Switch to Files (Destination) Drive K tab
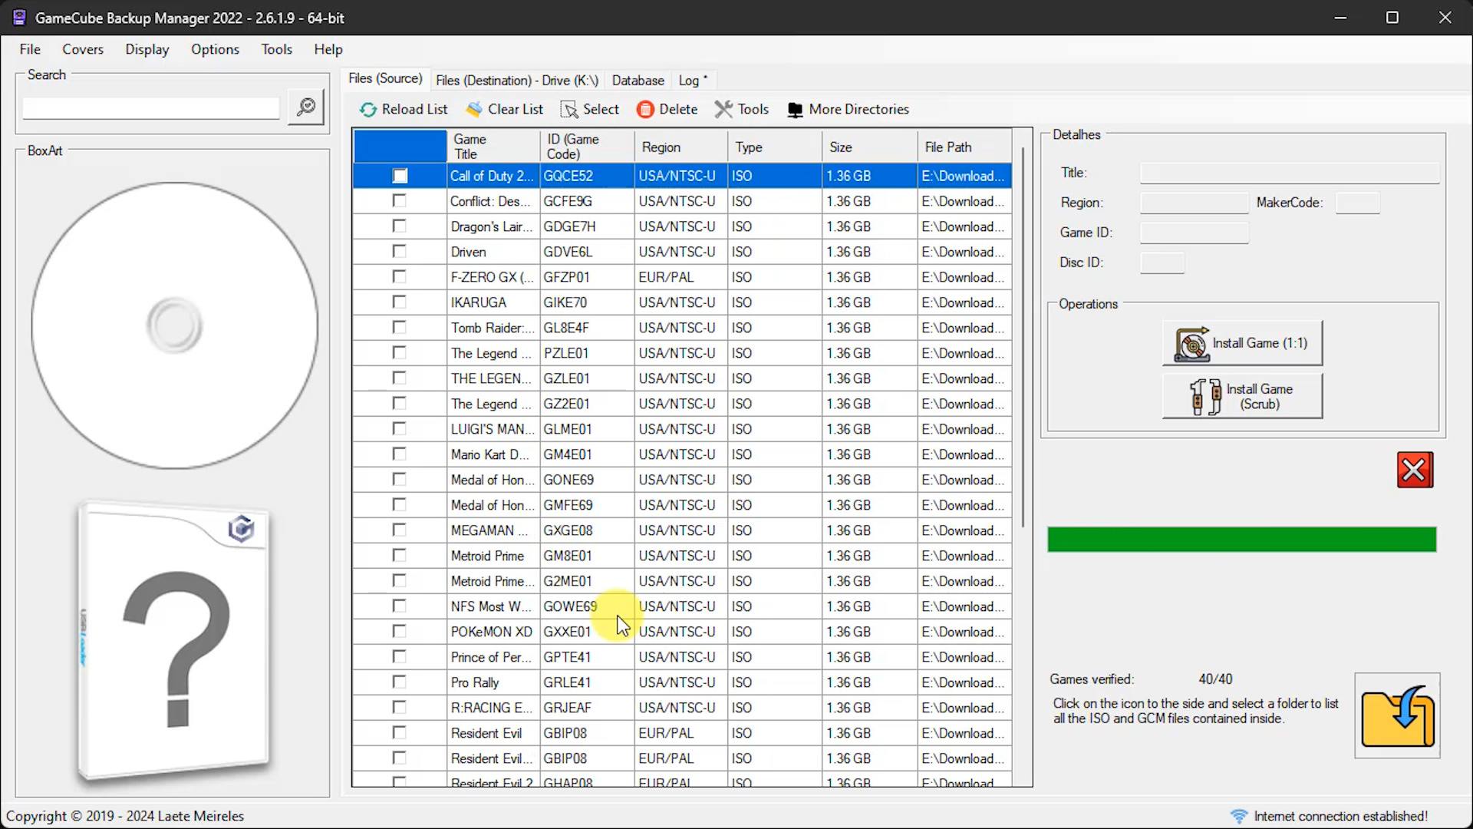This screenshot has width=1473, height=829. tap(516, 81)
